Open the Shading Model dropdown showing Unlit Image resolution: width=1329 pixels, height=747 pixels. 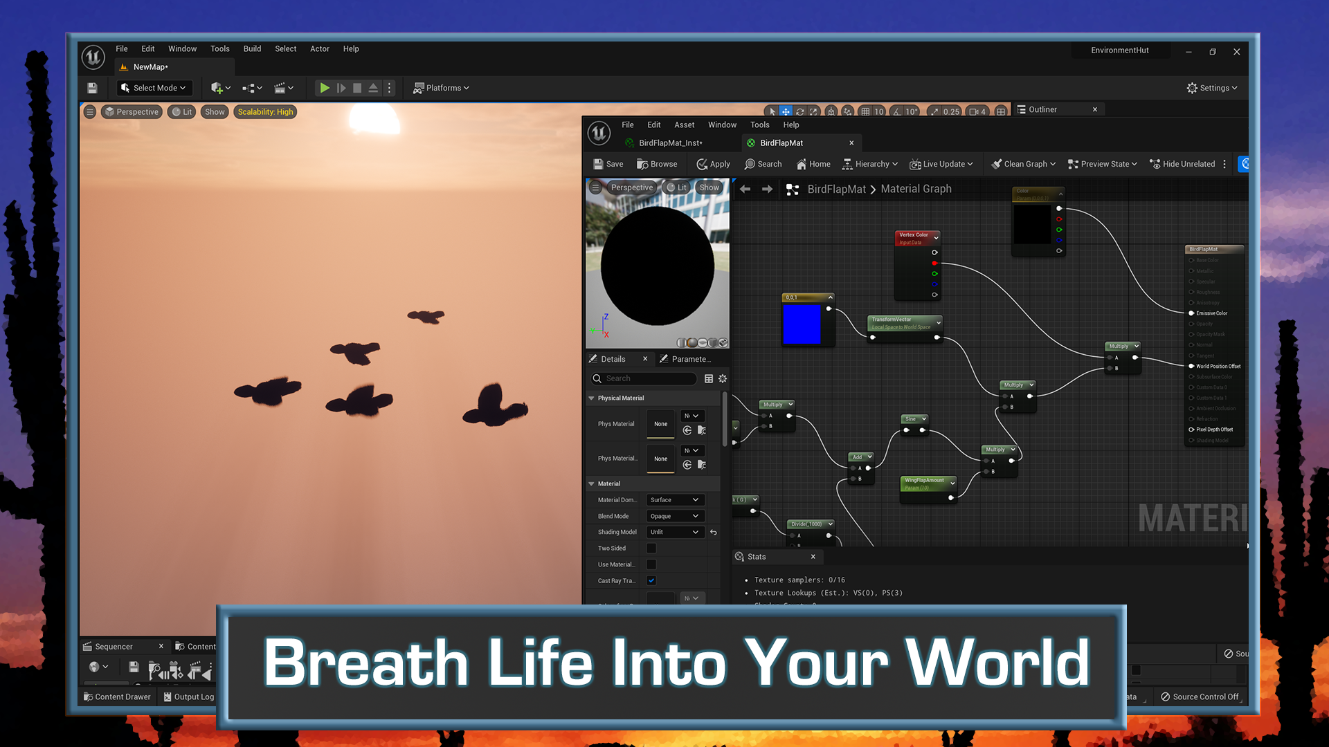[674, 531]
